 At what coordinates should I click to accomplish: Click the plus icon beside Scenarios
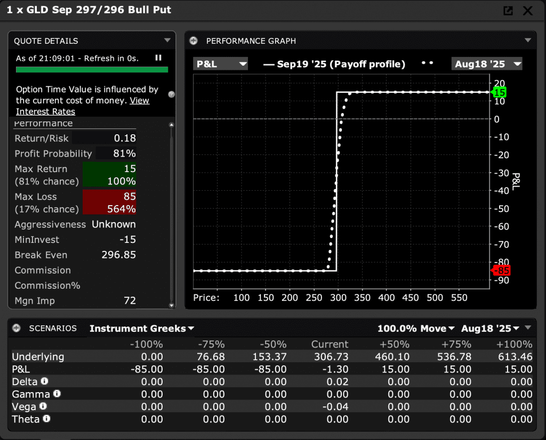pos(17,328)
